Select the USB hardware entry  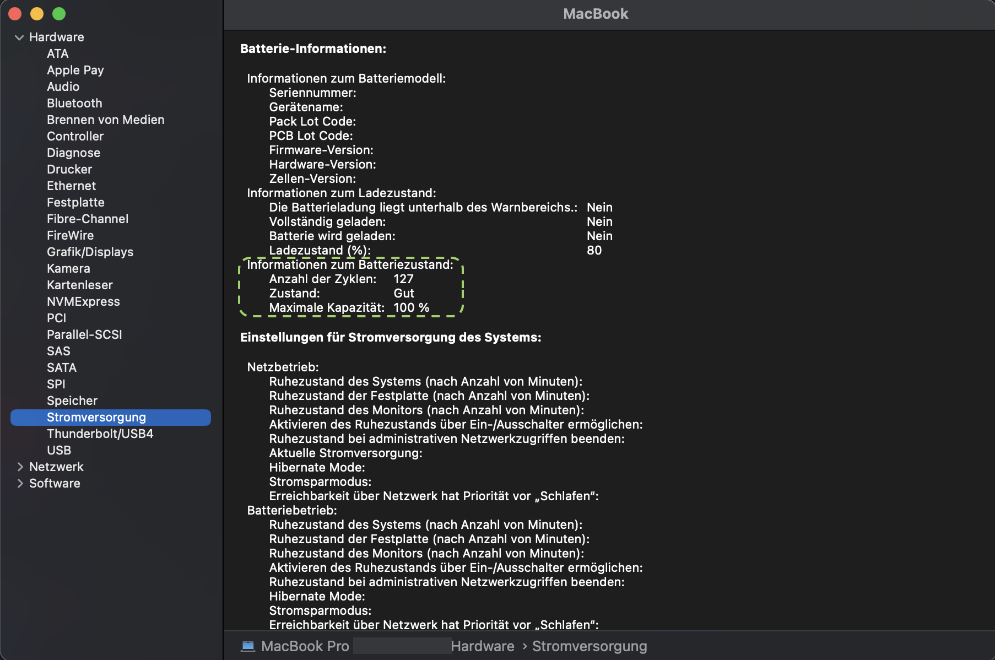tap(59, 451)
